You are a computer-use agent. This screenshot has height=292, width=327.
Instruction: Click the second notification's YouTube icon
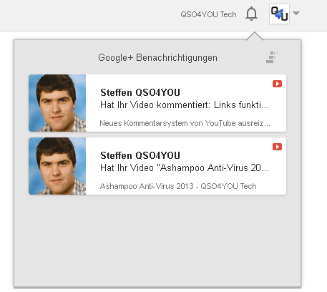pos(277,147)
